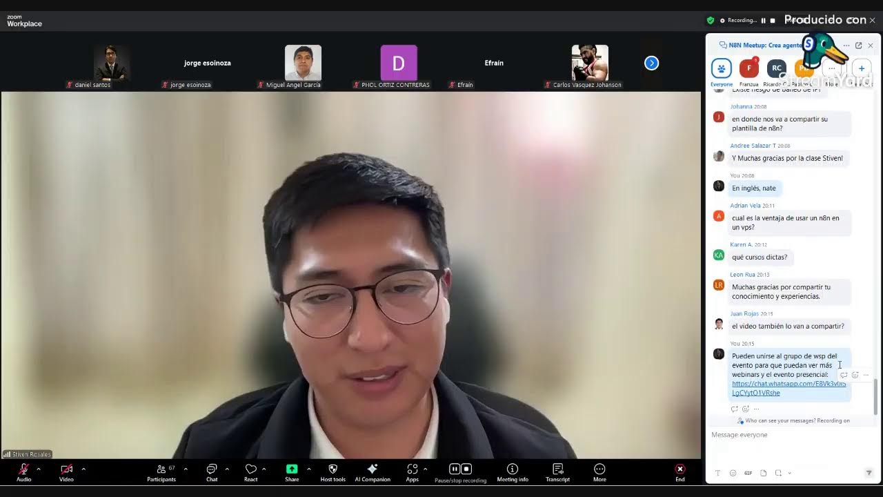Click the green encryption shield icon
This screenshot has height=497, width=883.
point(711,21)
